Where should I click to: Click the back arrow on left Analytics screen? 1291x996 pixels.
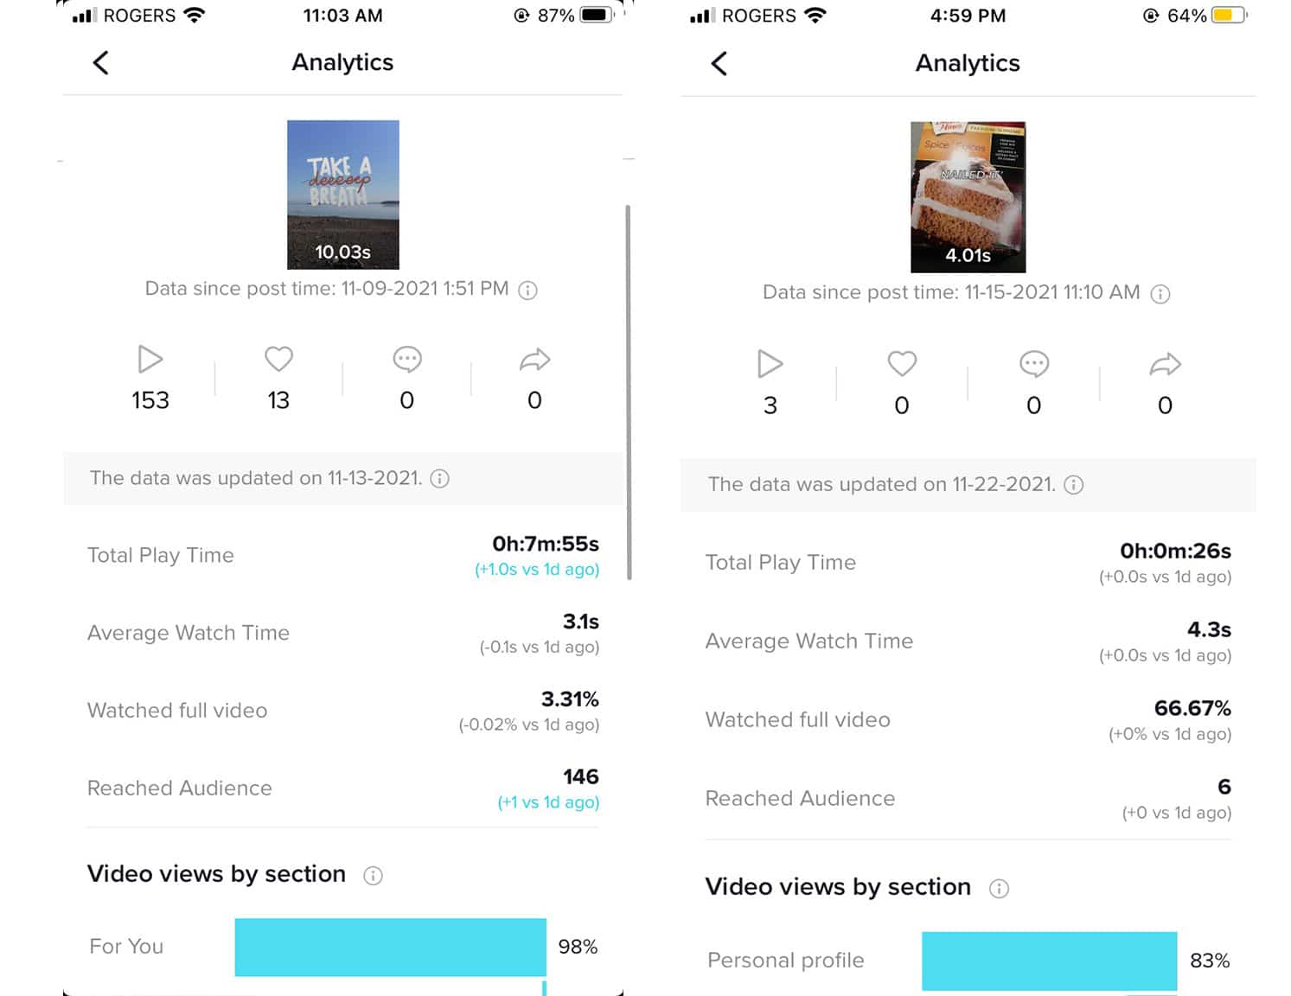point(101,62)
